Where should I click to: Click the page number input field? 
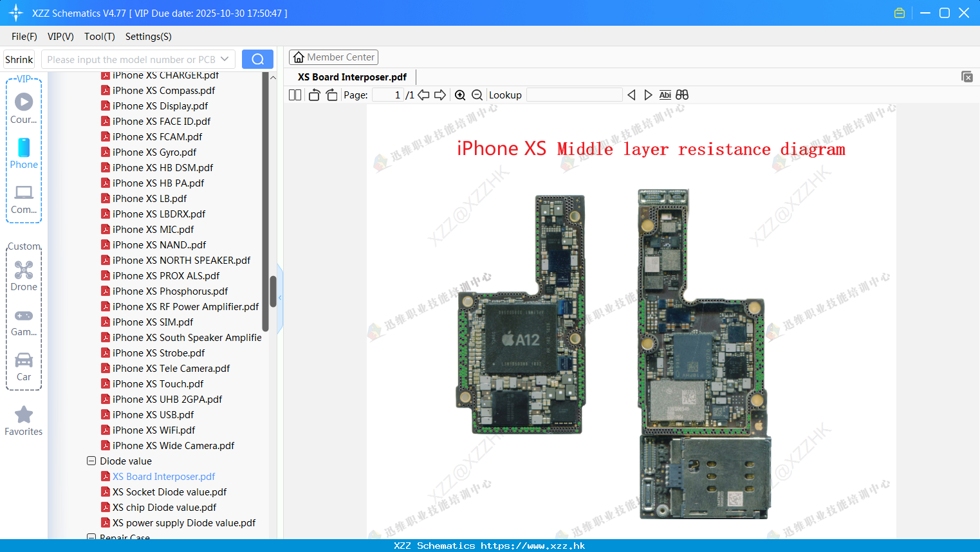click(388, 95)
